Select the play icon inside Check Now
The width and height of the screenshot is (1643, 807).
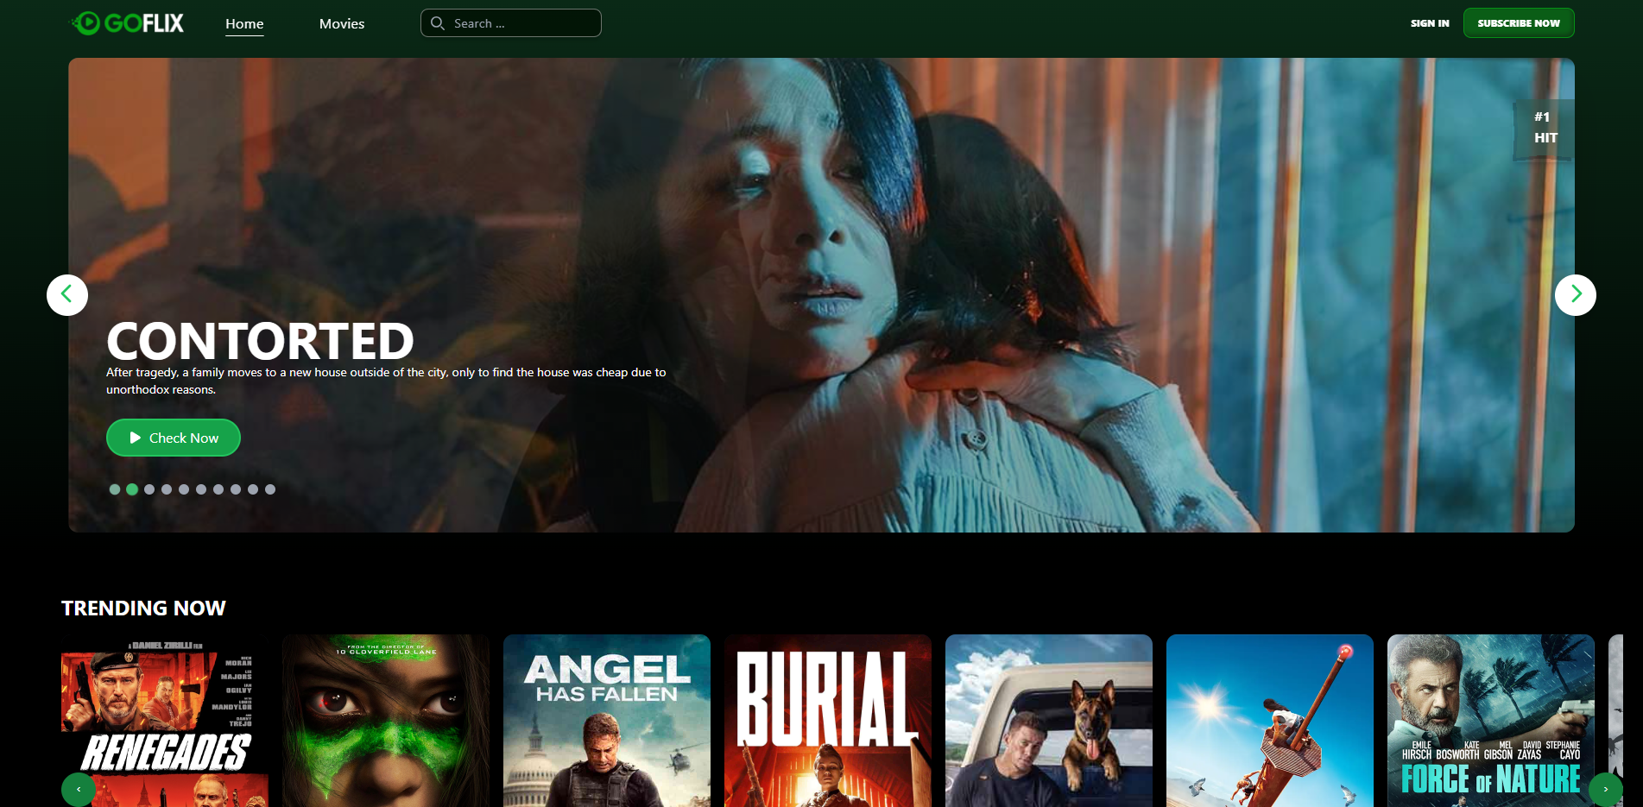(x=135, y=438)
